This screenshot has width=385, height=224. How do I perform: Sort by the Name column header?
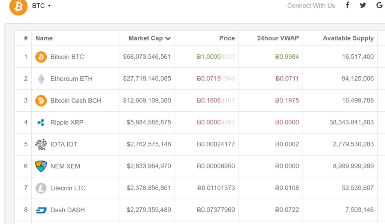click(x=44, y=38)
